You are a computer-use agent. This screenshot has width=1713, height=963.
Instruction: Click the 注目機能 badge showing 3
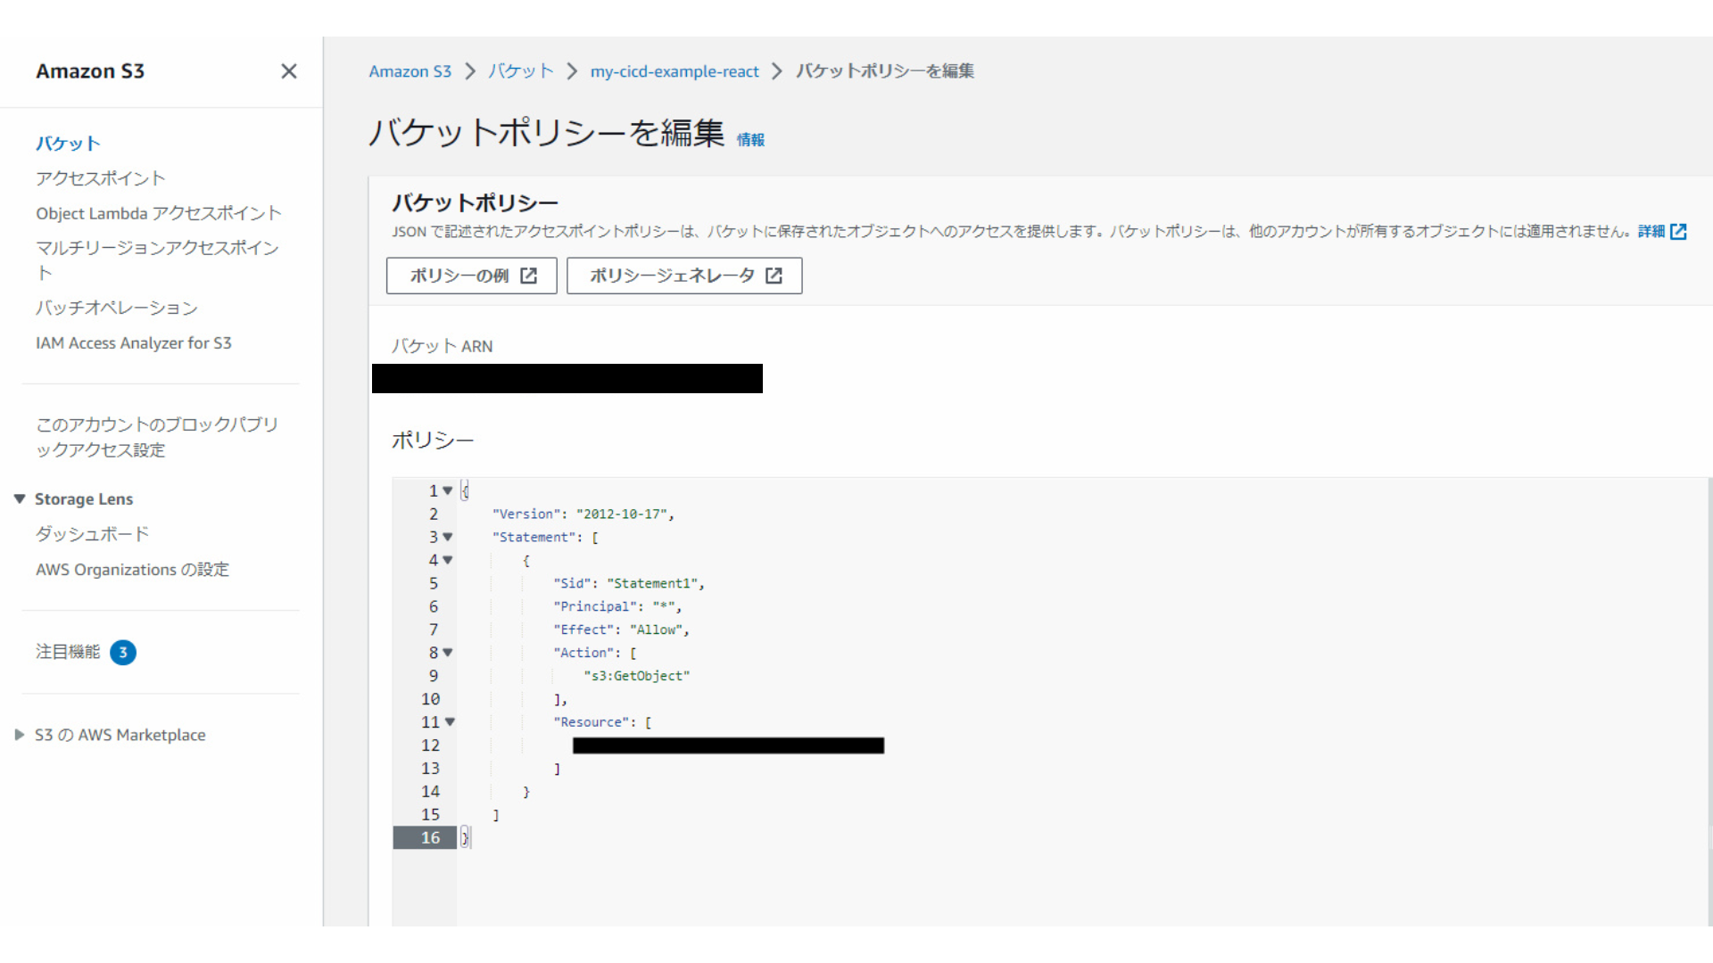(123, 652)
